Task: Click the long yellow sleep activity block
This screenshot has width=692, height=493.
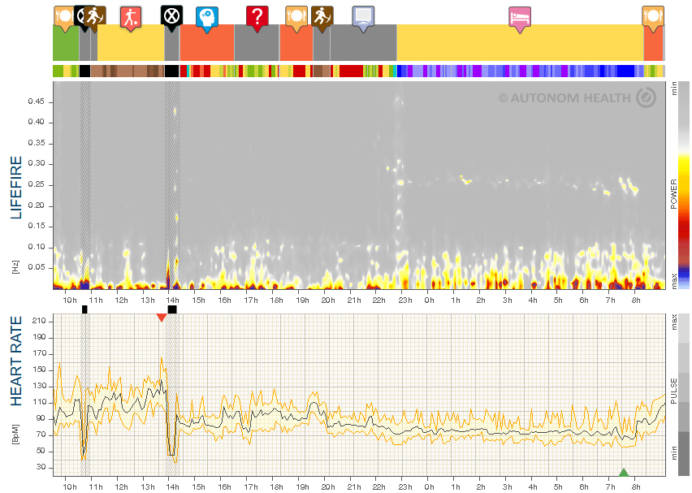Action: tap(520, 43)
